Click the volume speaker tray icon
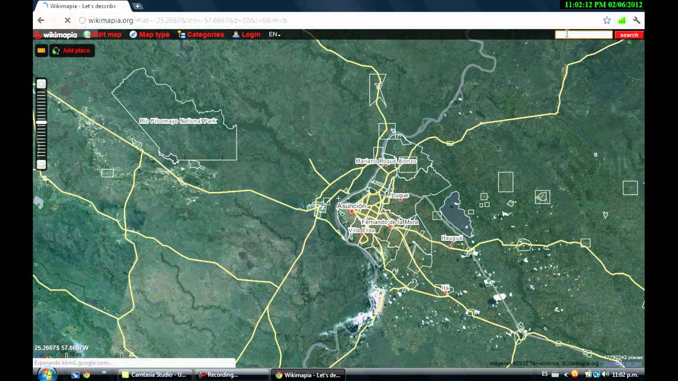The image size is (678, 381). coord(605,375)
